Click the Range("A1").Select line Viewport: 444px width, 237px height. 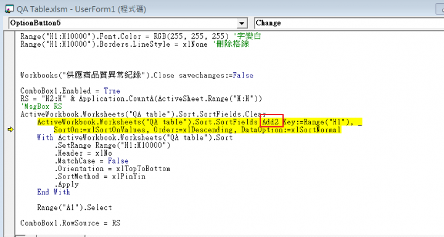click(75, 207)
